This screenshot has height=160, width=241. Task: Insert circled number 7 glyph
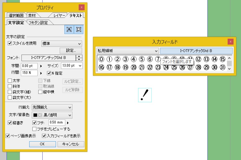click(158, 59)
